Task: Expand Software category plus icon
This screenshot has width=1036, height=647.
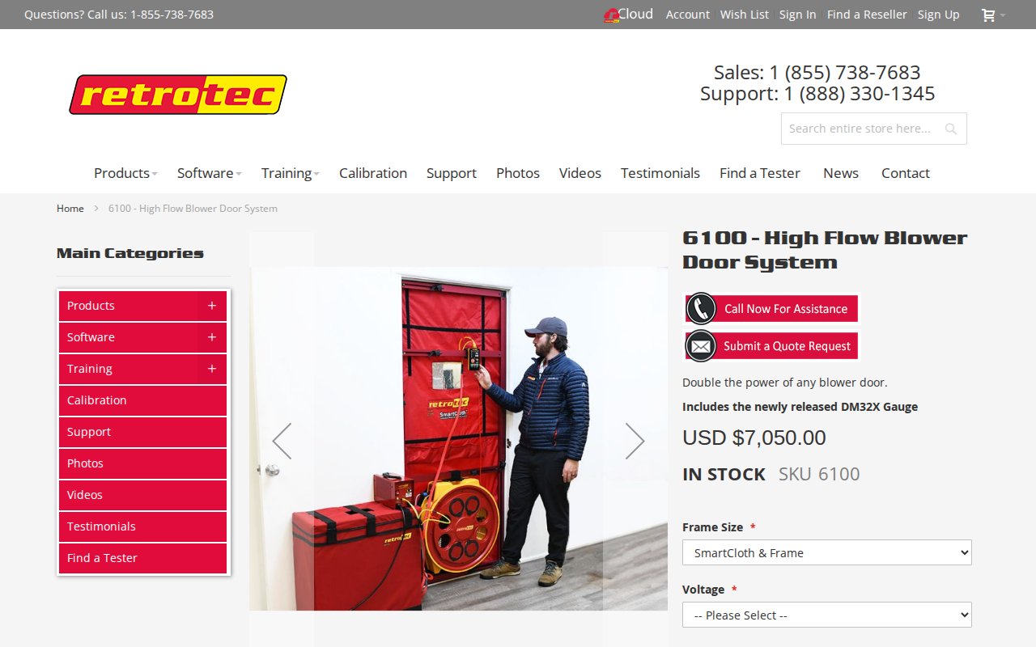Action: pyautogui.click(x=211, y=337)
